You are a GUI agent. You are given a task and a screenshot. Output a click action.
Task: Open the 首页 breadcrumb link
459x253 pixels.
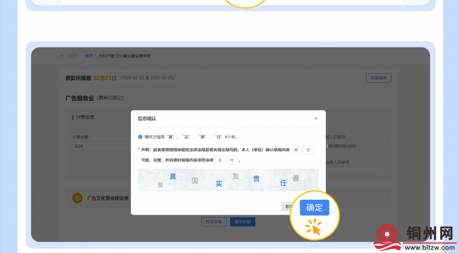pyautogui.click(x=89, y=56)
